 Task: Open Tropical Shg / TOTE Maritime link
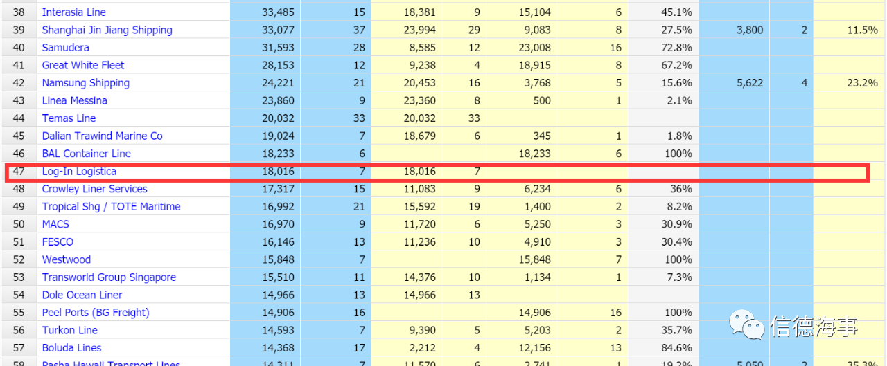coord(112,206)
